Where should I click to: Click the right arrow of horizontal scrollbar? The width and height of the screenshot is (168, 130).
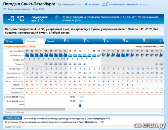click(x=163, y=109)
